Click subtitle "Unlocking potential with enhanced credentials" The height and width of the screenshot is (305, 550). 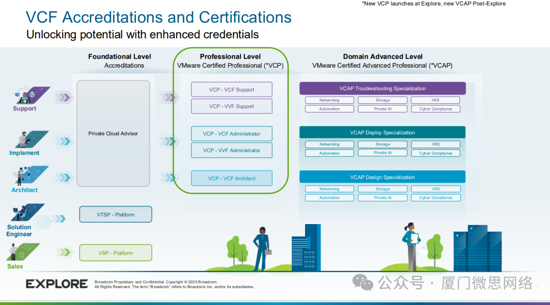(x=143, y=34)
